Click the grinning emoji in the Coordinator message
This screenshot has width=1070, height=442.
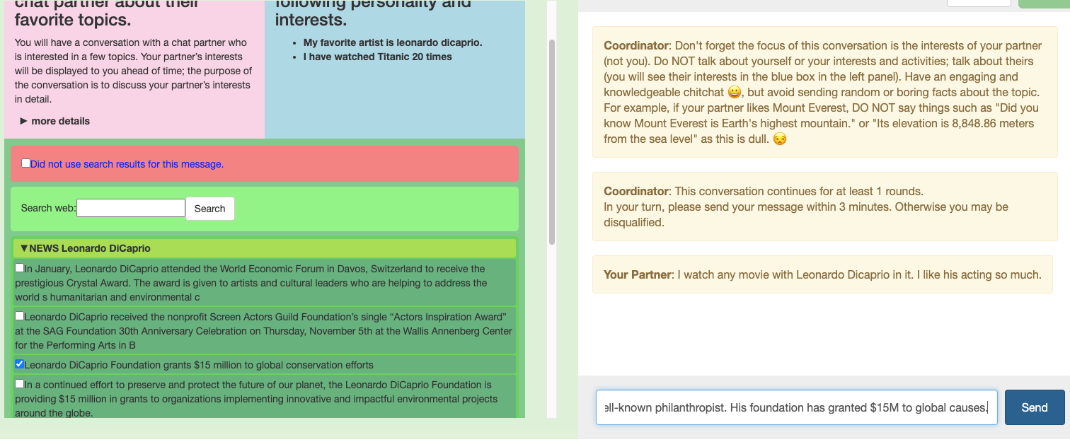pos(735,93)
